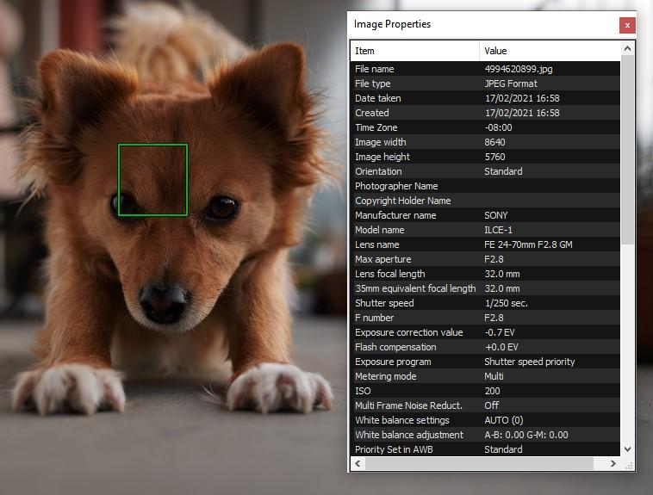The height and width of the screenshot is (495, 653).
Task: Click the window resize grip corner
Action: click(x=629, y=466)
